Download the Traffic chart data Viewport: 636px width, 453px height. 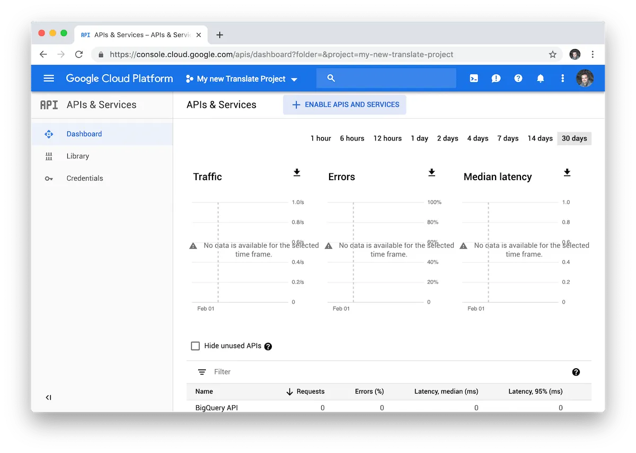coord(297,173)
